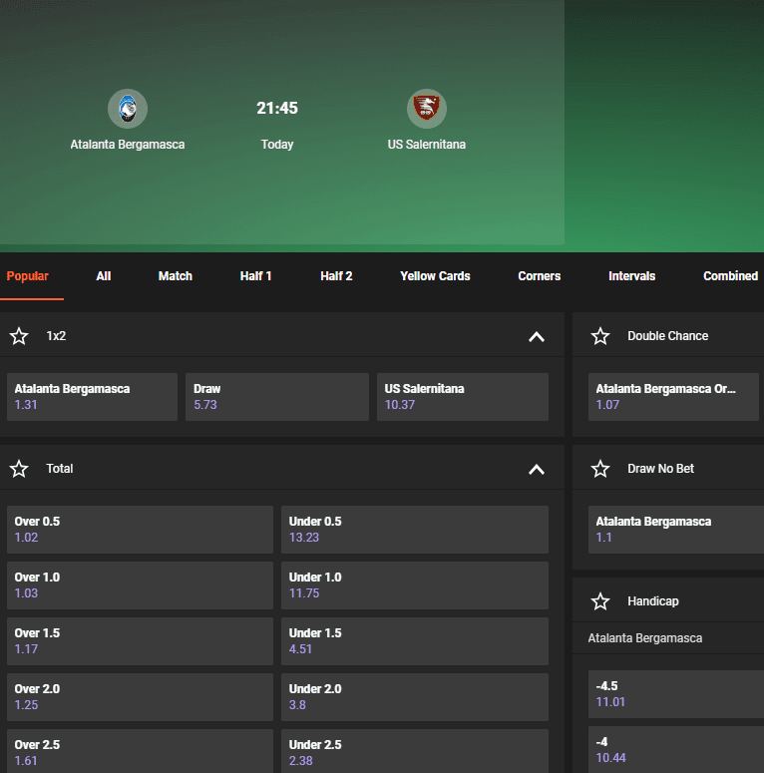Click the US Salernitana name in header
This screenshot has height=773, width=764.
(427, 145)
